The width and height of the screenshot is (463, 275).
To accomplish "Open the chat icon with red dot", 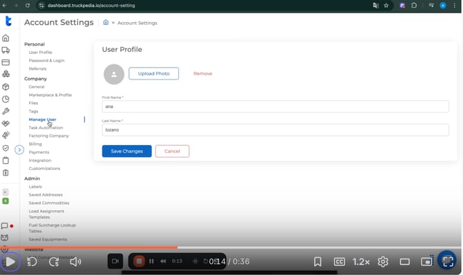I will (x=5, y=226).
